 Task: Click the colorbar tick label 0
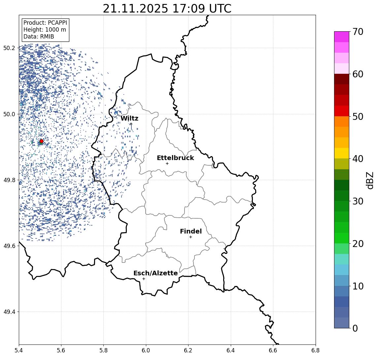click(355, 328)
